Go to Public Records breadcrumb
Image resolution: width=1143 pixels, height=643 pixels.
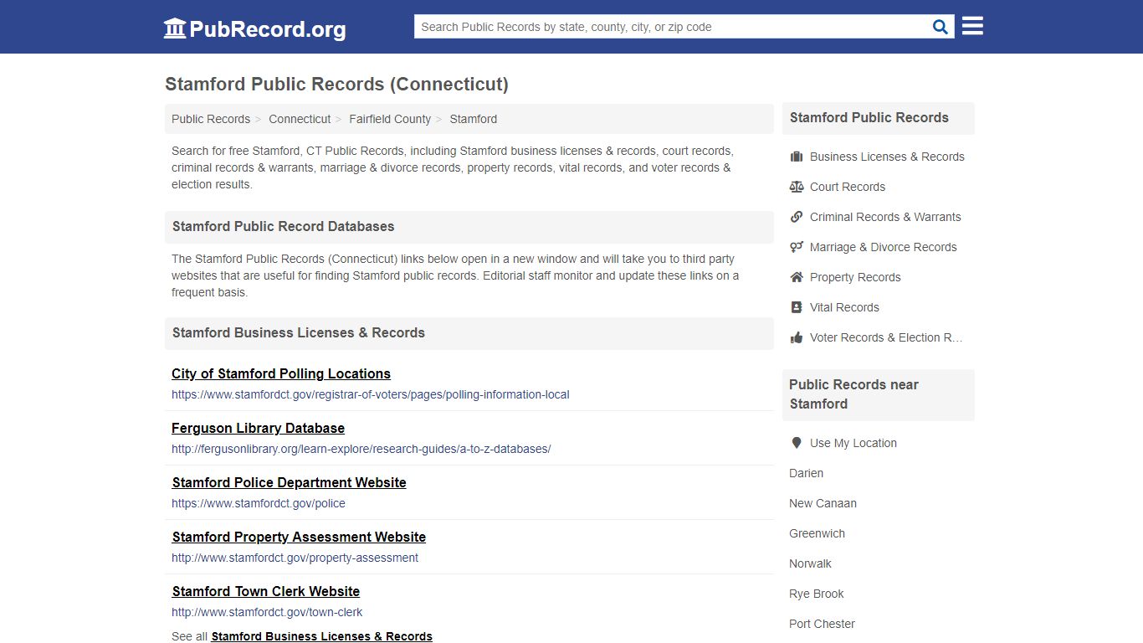211,119
